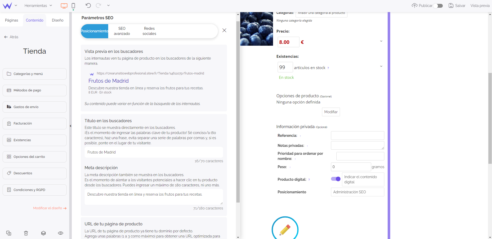Redo the last action
This screenshot has height=239, width=492.
click(x=98, y=5)
